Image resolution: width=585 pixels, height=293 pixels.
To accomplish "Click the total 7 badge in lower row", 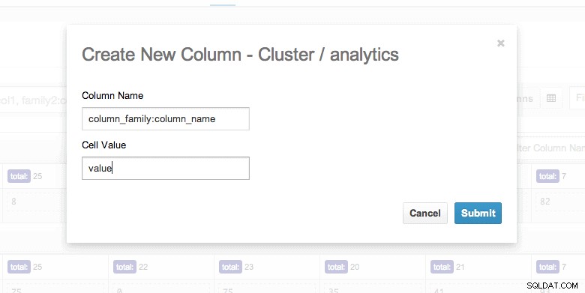I will (x=547, y=267).
